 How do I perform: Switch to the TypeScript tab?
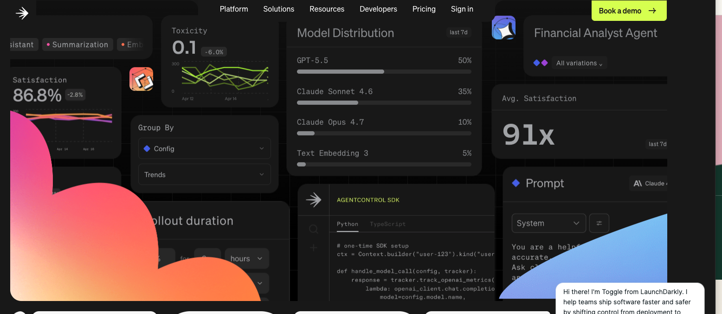click(x=387, y=224)
